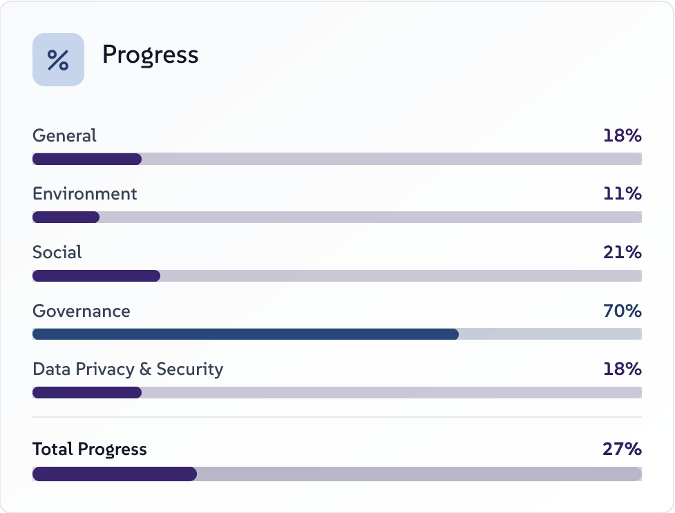The width and height of the screenshot is (675, 513).
Task: Click the General progress bar
Action: [336, 159]
